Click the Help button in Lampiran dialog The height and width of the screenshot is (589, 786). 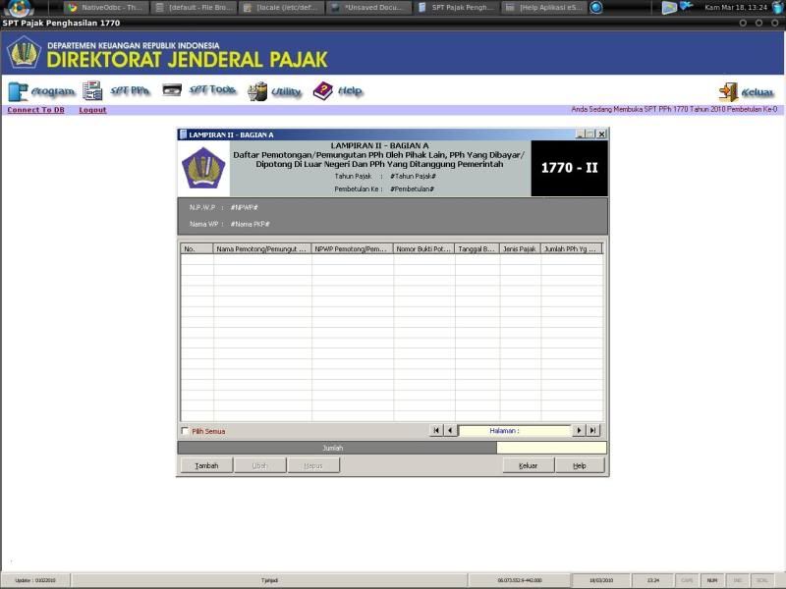click(580, 465)
